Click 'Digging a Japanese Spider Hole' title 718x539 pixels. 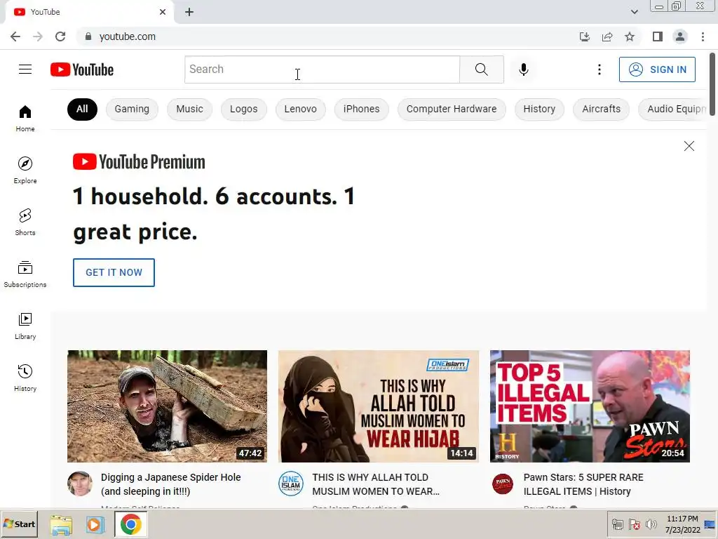171,484
